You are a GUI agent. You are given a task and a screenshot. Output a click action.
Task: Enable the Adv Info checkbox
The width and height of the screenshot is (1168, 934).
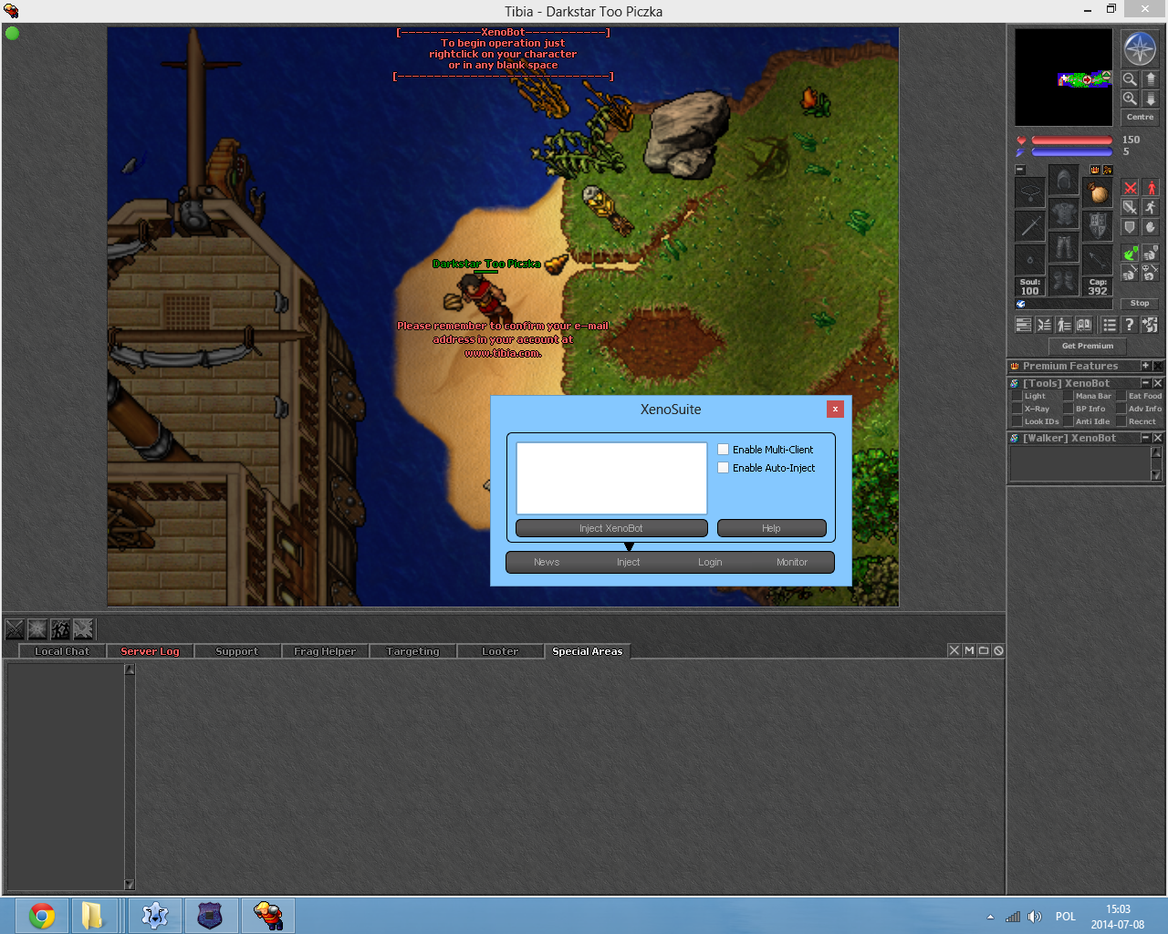point(1121,409)
